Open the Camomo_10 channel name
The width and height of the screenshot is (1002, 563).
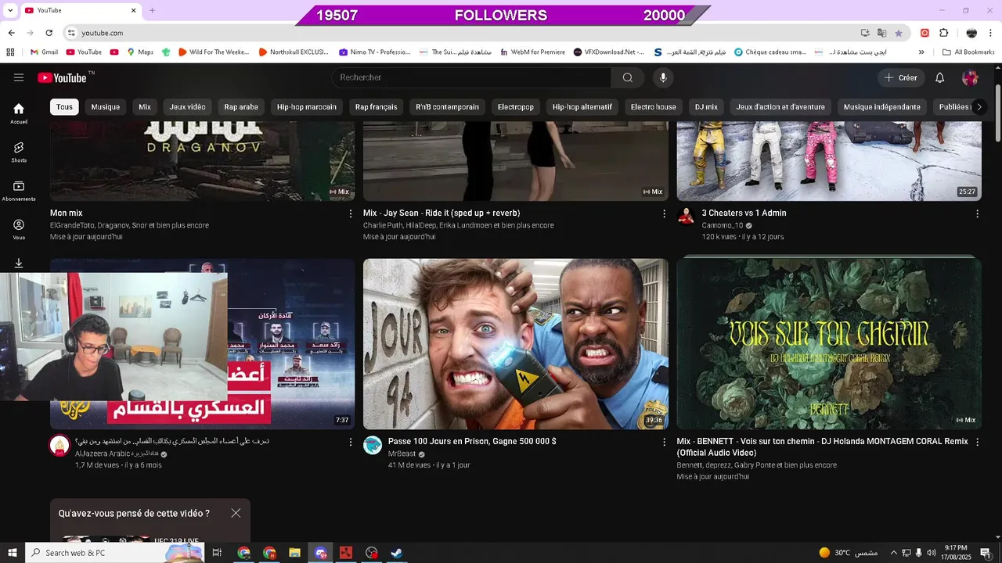[x=722, y=225]
